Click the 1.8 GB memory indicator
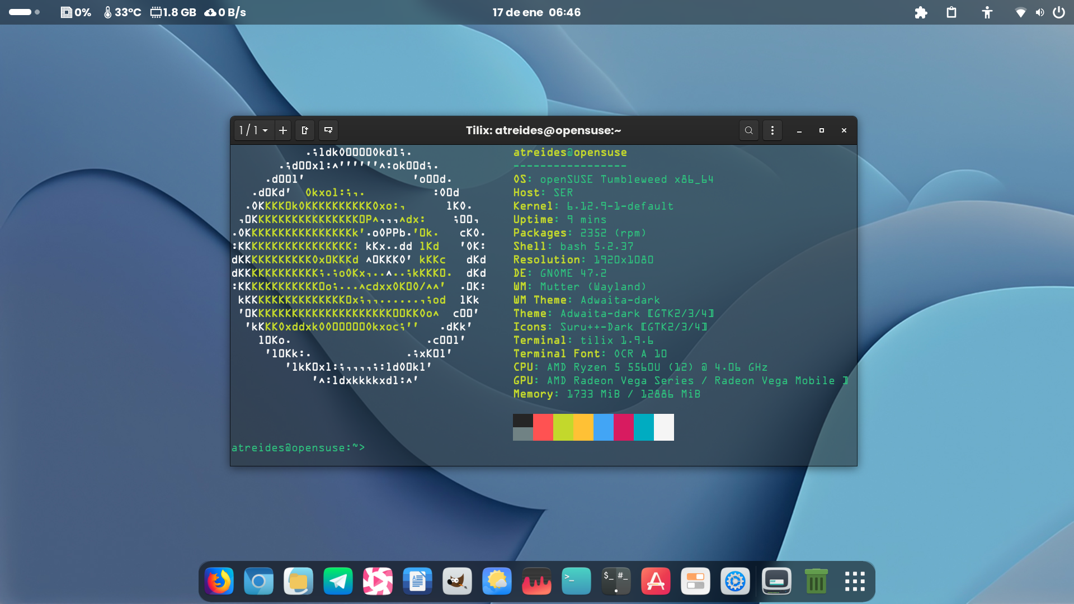Image resolution: width=1074 pixels, height=604 pixels. pos(173,12)
